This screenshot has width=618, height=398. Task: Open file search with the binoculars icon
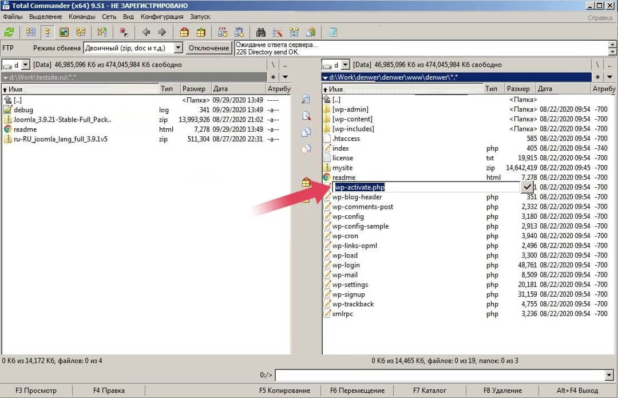(261, 32)
